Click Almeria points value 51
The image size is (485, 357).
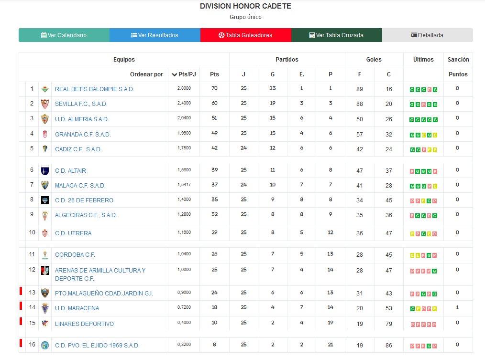tap(214, 118)
